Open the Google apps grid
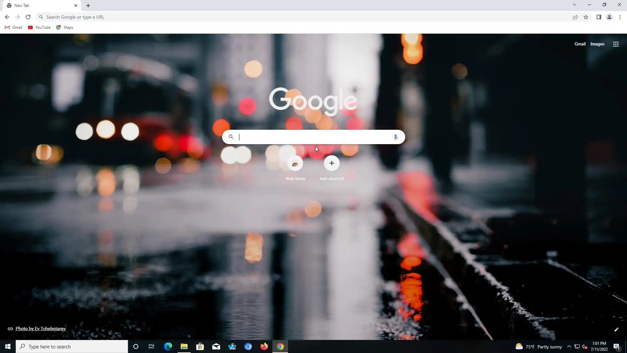The width and height of the screenshot is (627, 353). (x=616, y=44)
